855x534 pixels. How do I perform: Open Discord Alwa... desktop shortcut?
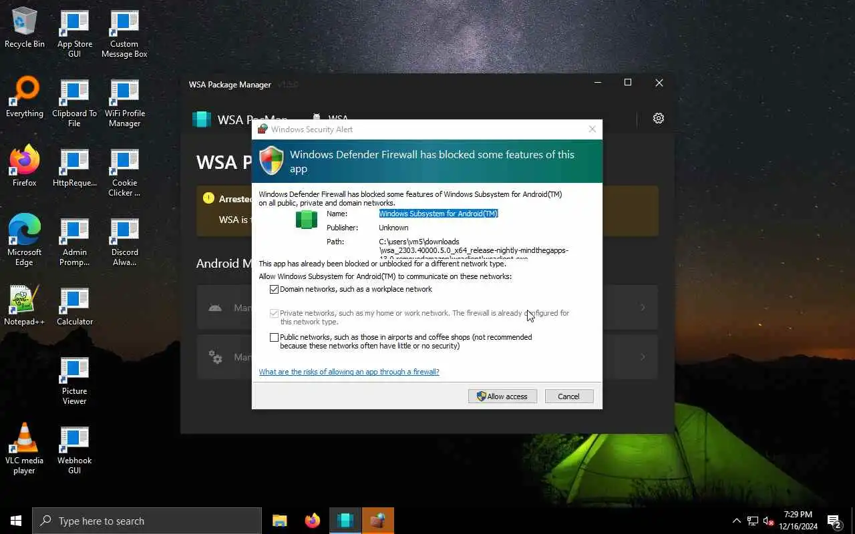[124, 242]
